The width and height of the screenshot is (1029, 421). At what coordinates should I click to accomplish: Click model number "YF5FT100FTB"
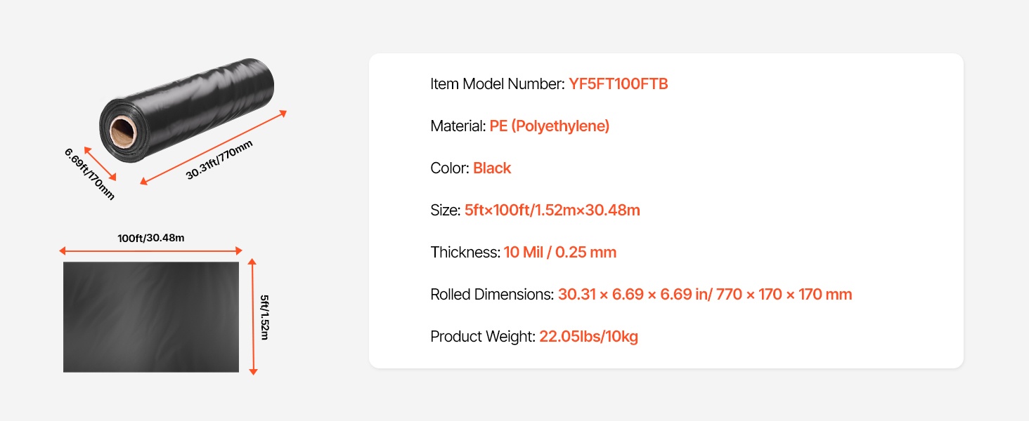(618, 84)
